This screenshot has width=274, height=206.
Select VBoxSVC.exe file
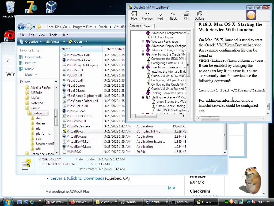click(76, 111)
